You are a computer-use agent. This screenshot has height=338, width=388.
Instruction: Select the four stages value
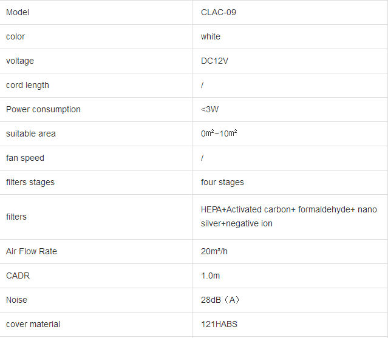tap(222, 182)
